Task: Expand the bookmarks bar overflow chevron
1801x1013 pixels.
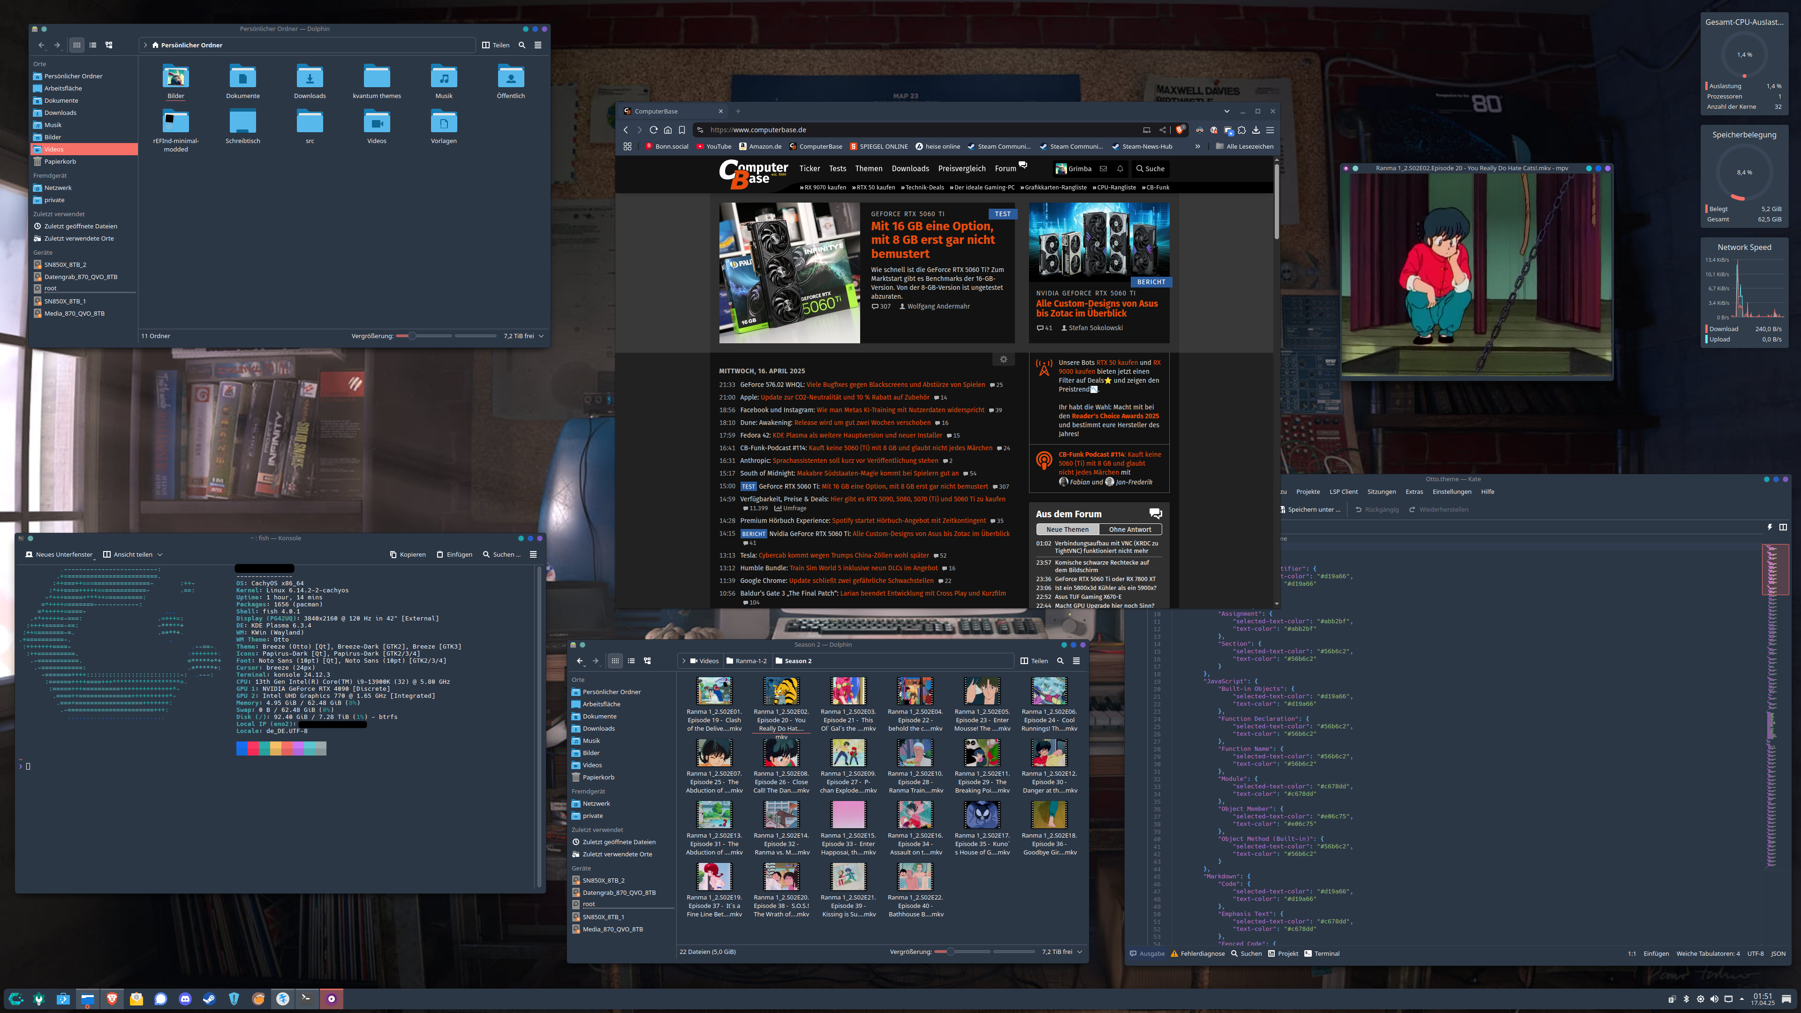Action: (x=1198, y=147)
